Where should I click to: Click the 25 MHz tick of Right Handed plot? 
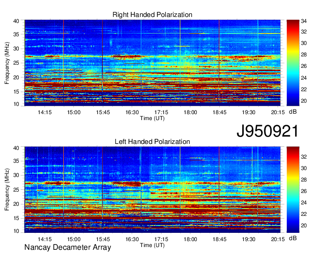pos(16,63)
